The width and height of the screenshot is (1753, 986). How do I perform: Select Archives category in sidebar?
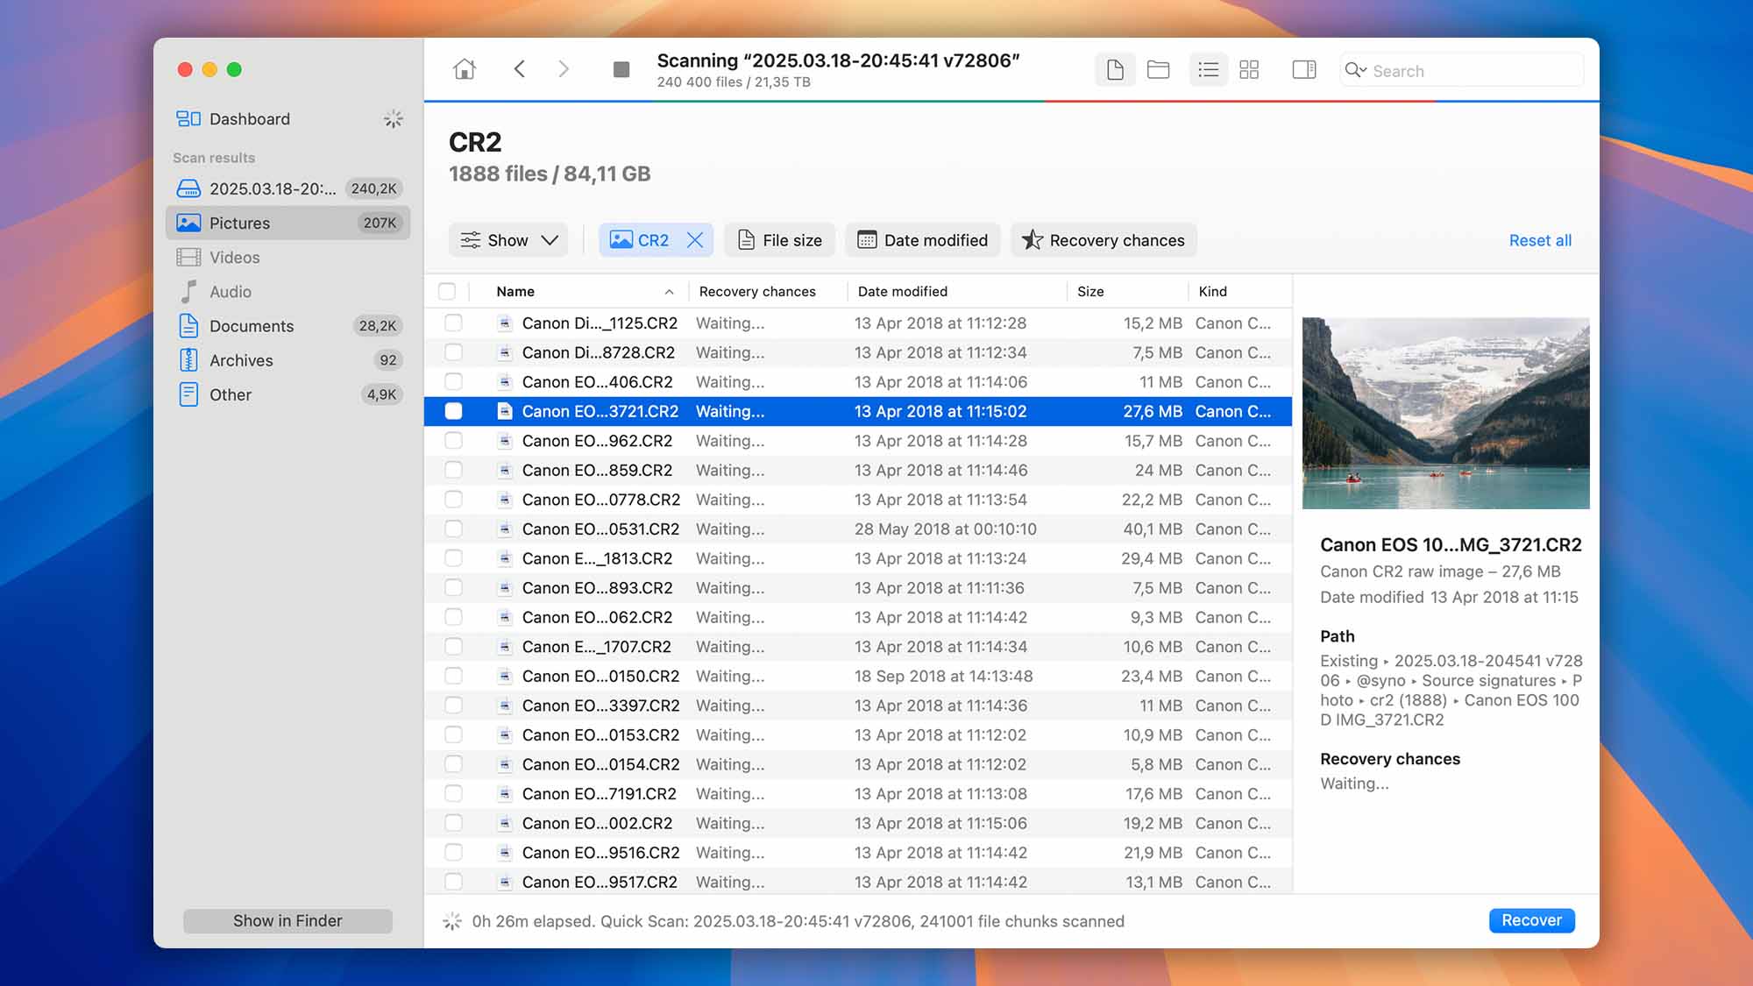[287, 360]
